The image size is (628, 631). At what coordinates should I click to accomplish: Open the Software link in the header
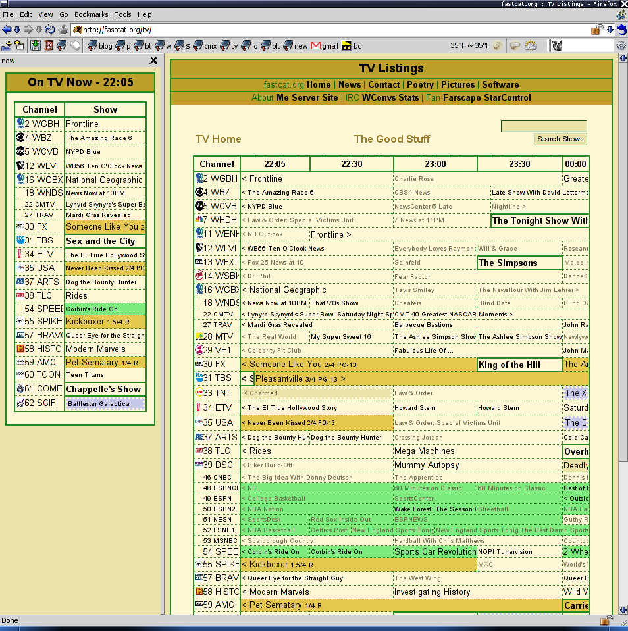[x=500, y=84]
